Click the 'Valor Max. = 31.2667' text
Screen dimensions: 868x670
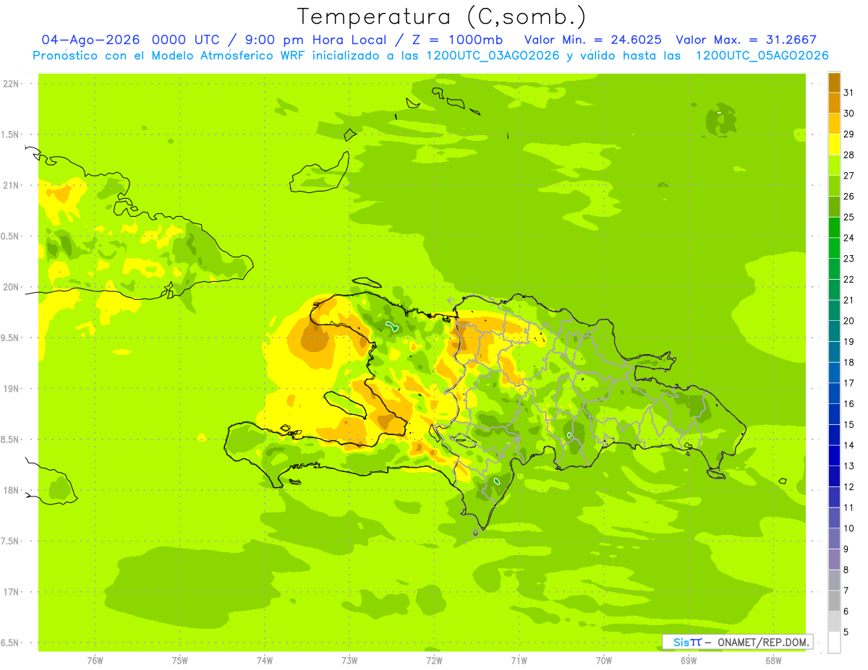tap(746, 40)
